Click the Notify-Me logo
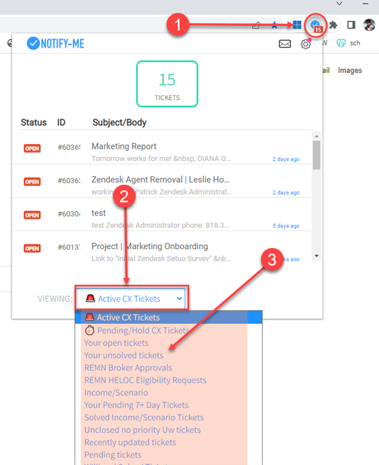 [55, 43]
